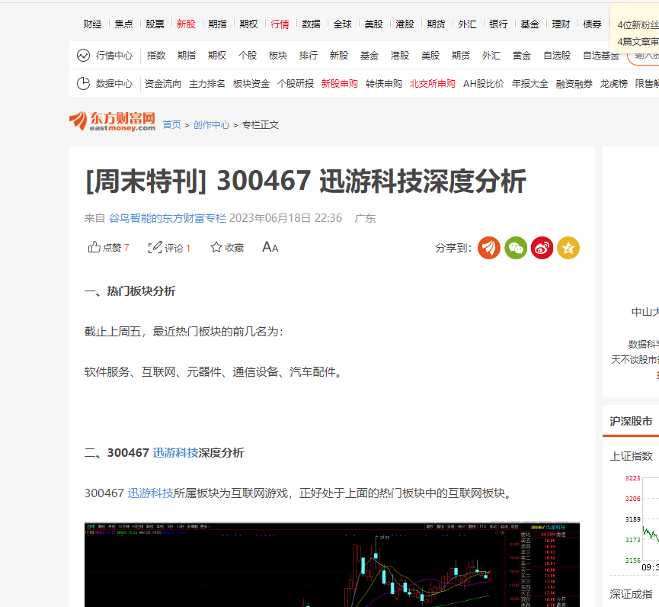Open the 转债申购 link
This screenshot has height=607, width=659.
(x=384, y=84)
